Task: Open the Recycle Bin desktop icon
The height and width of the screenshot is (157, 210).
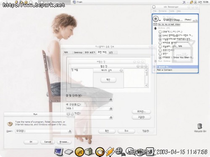Action: click(200, 126)
